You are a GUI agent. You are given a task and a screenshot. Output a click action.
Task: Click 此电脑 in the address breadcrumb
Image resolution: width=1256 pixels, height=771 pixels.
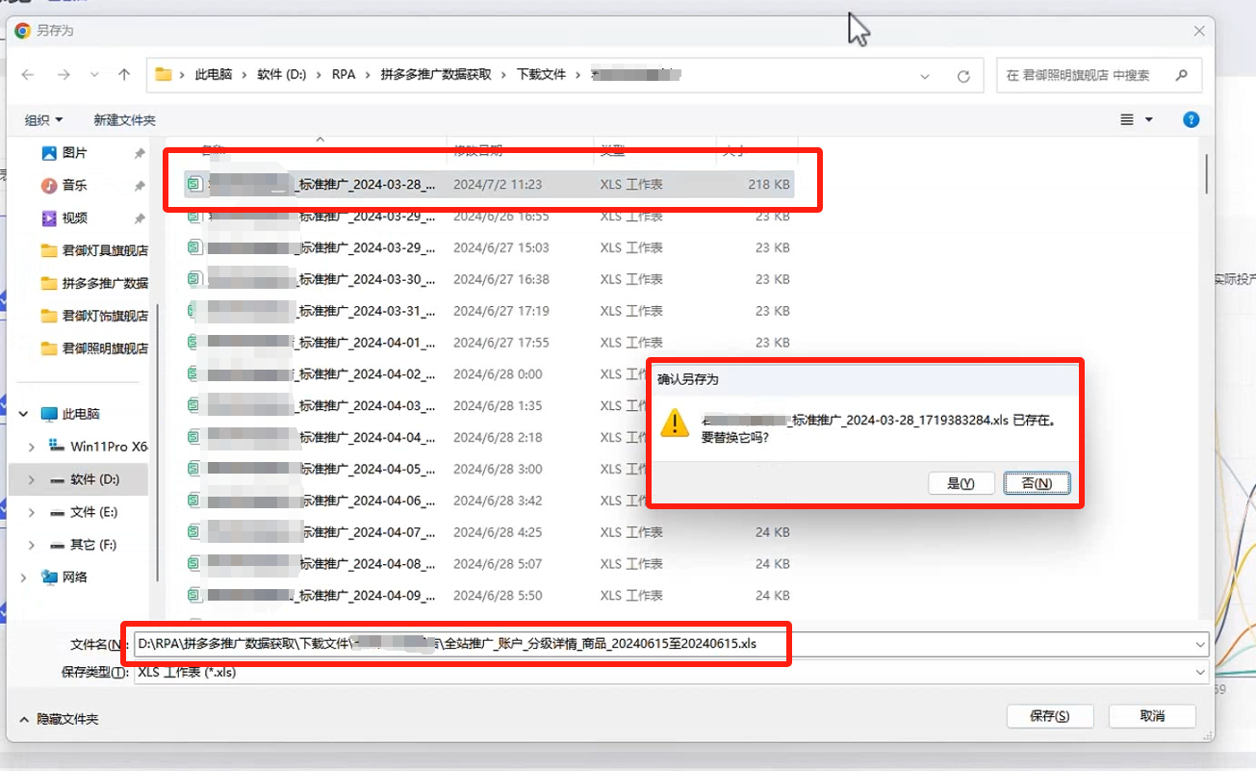point(214,75)
